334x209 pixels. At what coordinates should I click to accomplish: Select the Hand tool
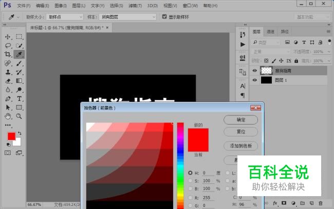(8, 116)
